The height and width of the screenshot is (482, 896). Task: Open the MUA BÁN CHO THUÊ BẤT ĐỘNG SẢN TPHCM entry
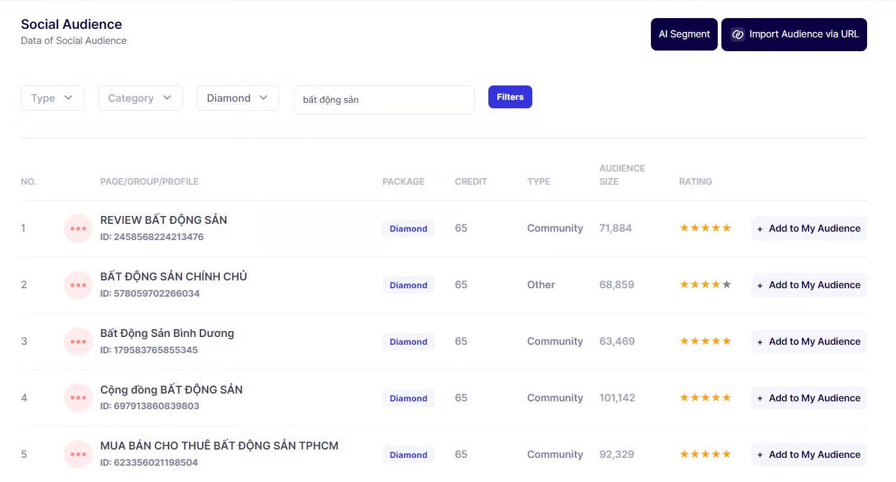pyautogui.click(x=219, y=446)
